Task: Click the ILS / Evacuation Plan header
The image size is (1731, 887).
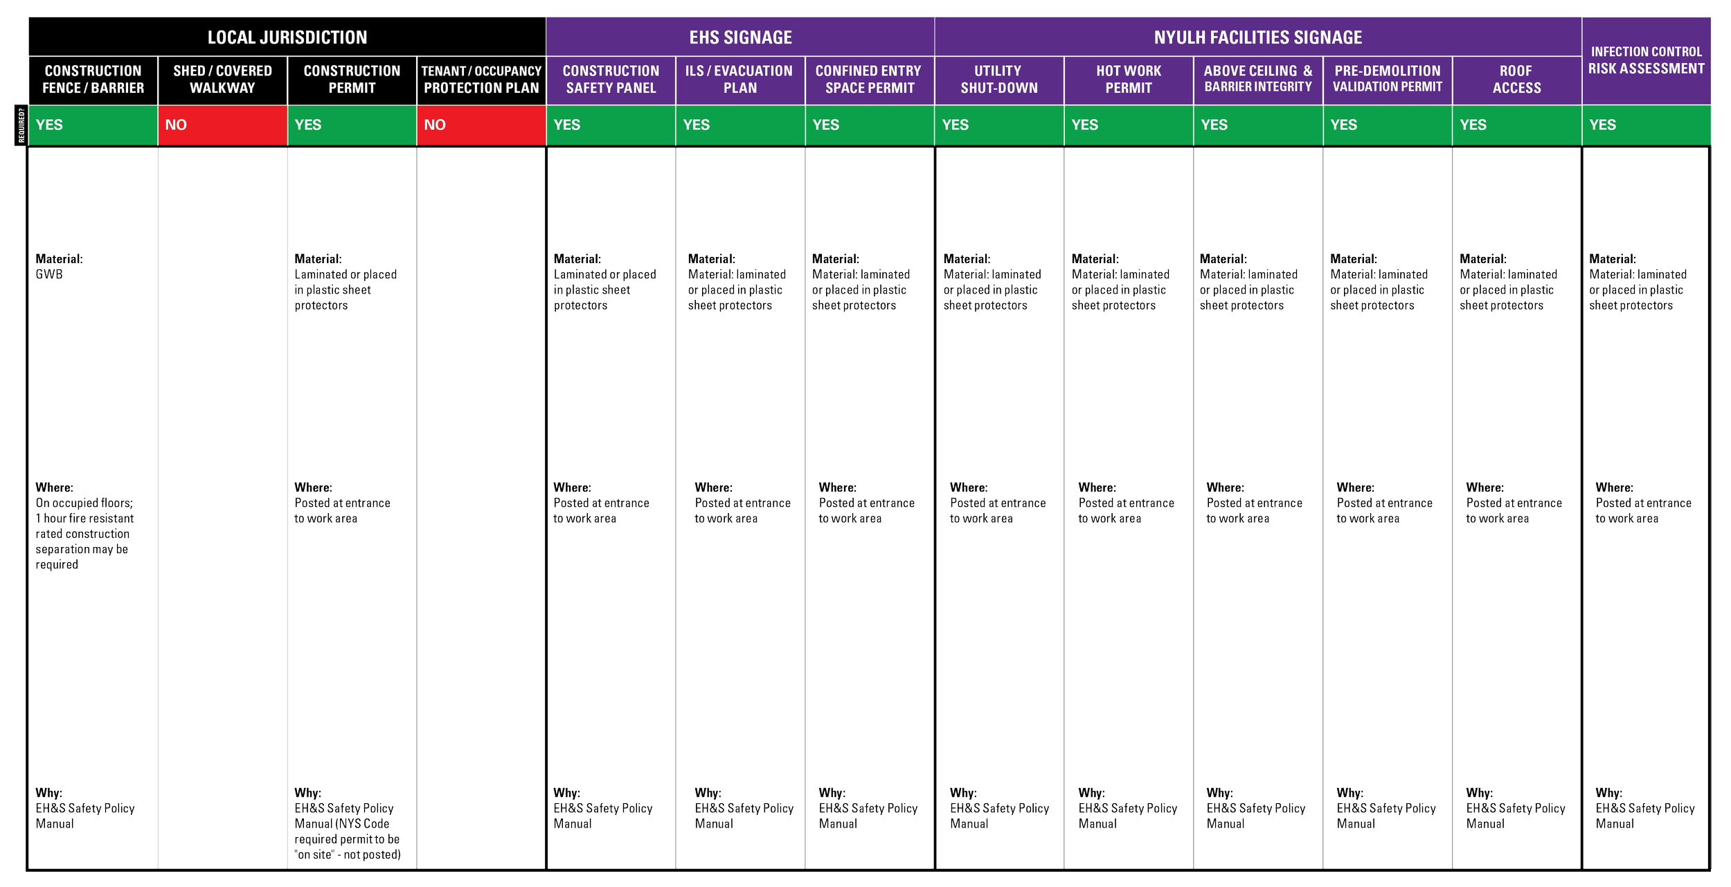Action: (x=739, y=80)
